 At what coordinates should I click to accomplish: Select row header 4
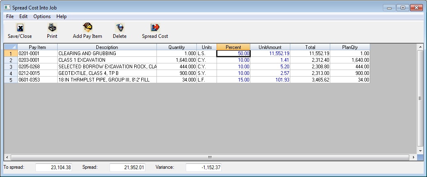click(11, 73)
